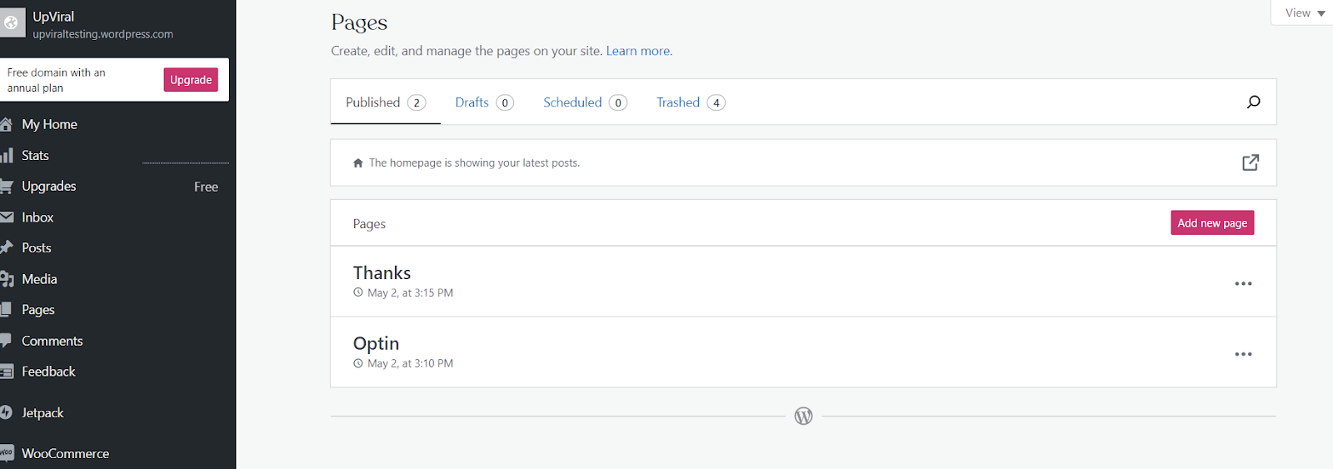Click 'The homepage is showing your latest posts'

(474, 163)
